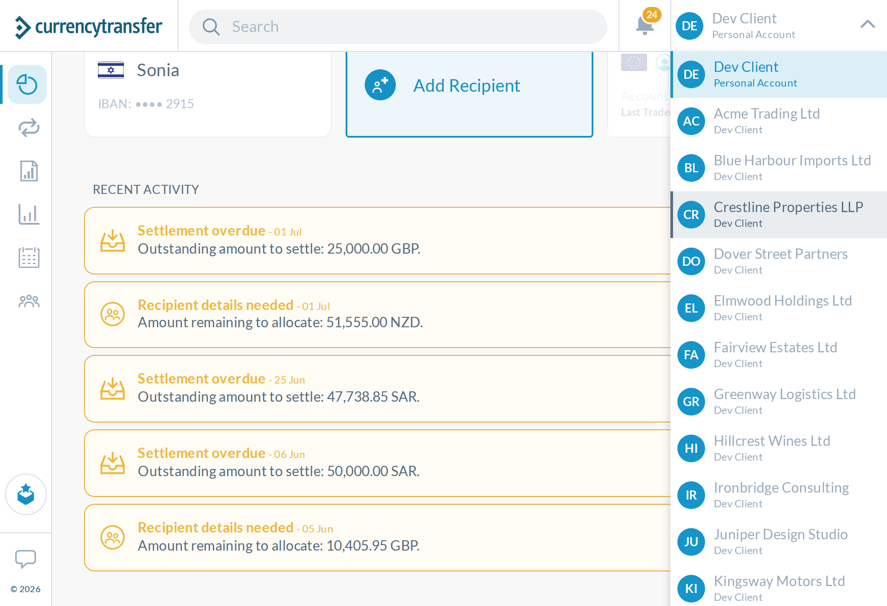Open the bar chart analytics sidebar icon
Image resolution: width=887 pixels, height=606 pixels.
29,214
